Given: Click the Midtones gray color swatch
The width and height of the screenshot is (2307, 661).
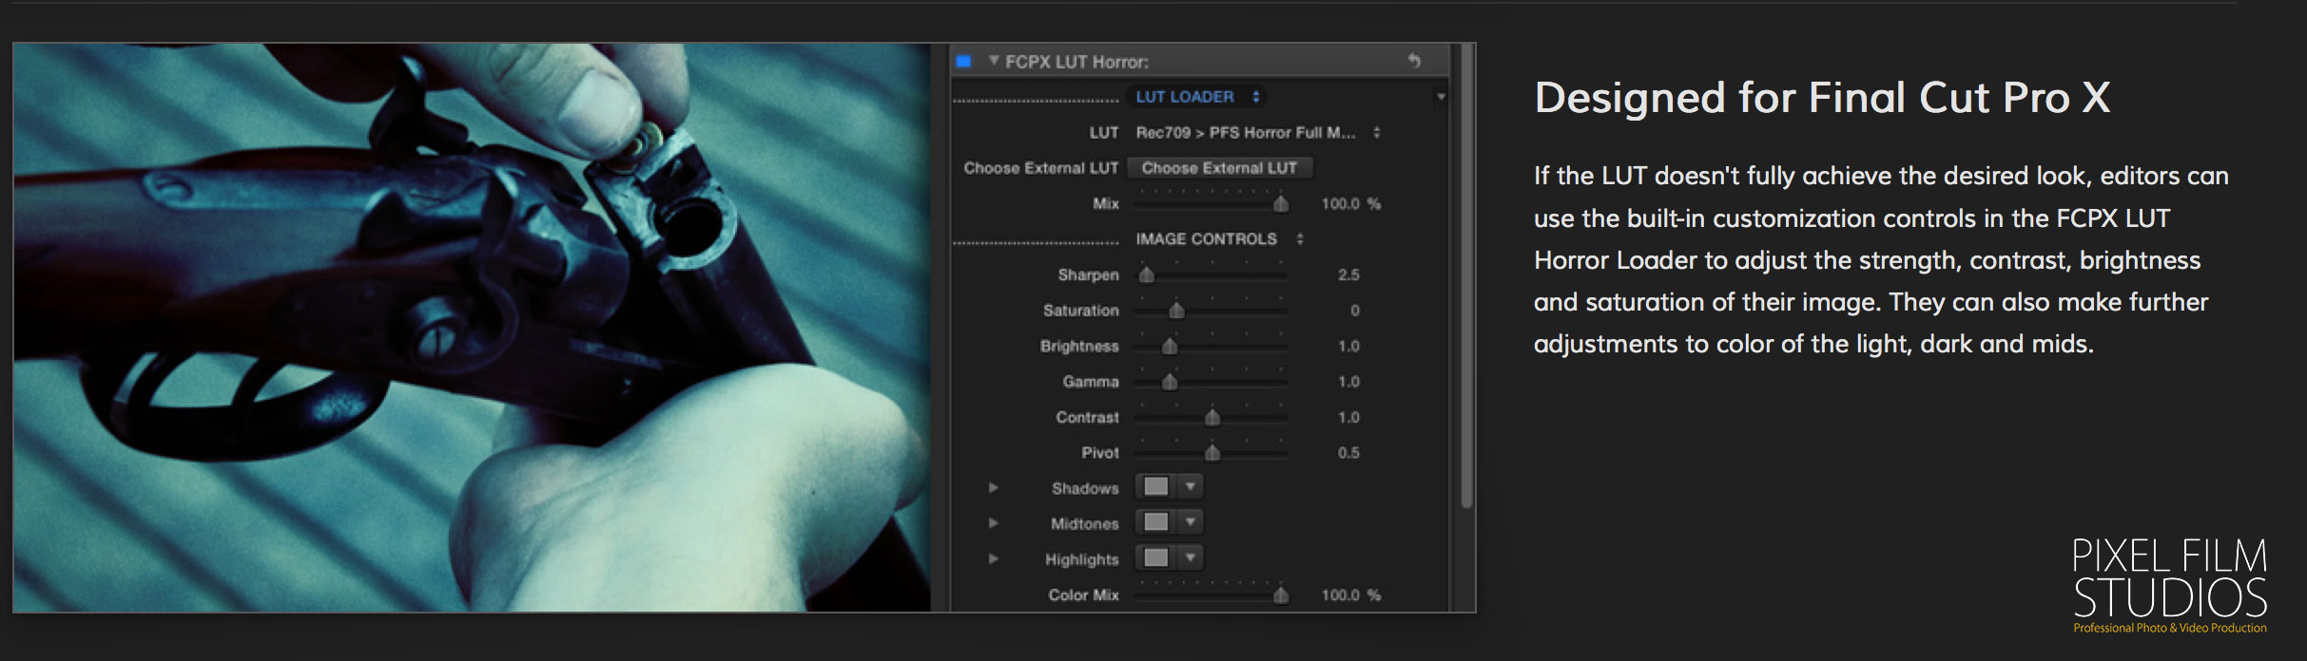Looking at the screenshot, I should tap(1156, 521).
